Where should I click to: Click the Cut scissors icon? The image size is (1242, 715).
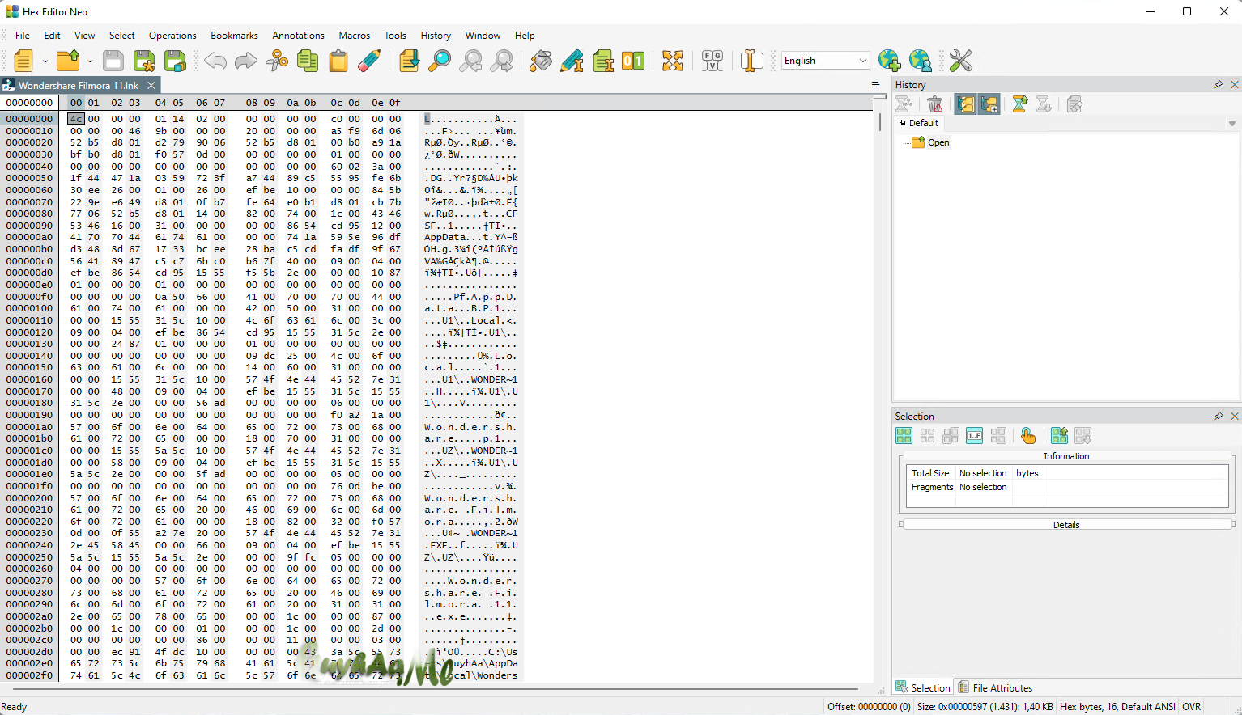pyautogui.click(x=277, y=61)
